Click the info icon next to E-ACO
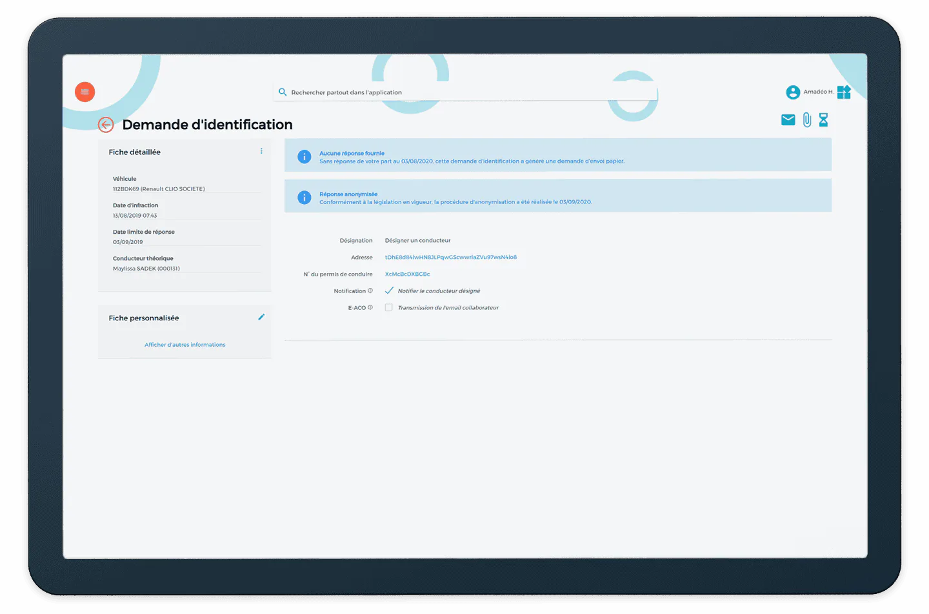The image size is (929, 614). (370, 307)
